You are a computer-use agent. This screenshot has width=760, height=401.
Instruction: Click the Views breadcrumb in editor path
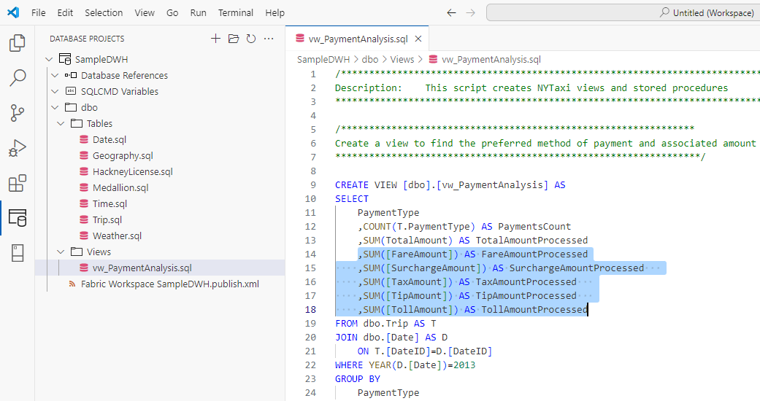[402, 60]
